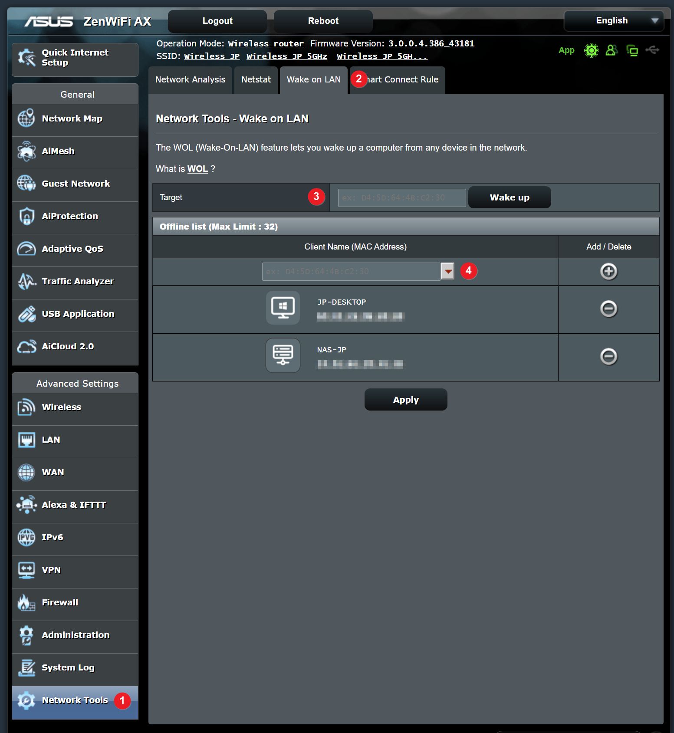Open the Wireless router operation mode link
This screenshot has width=674, height=733.
[x=266, y=43]
